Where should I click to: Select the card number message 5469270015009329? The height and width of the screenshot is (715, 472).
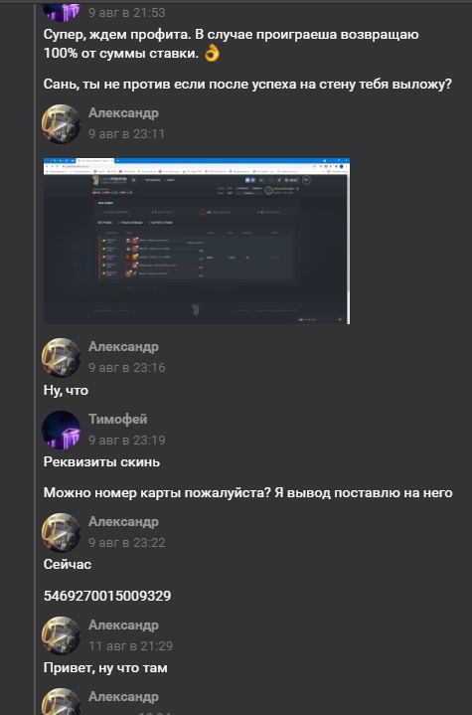(x=107, y=596)
